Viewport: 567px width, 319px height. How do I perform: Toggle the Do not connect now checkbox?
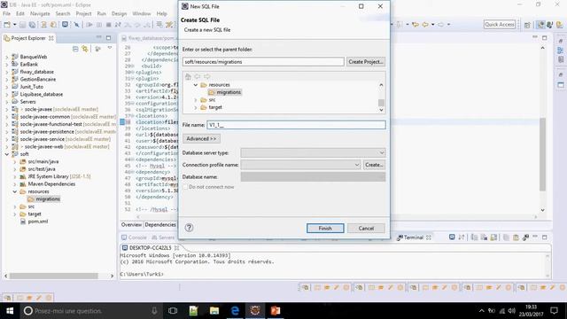click(185, 187)
